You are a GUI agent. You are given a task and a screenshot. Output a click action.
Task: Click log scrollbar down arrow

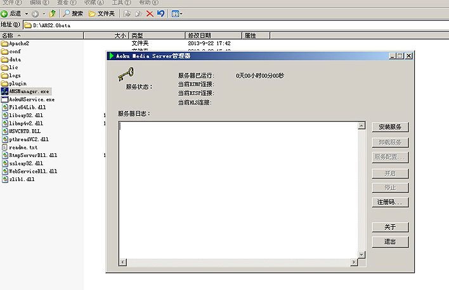coord(361,255)
